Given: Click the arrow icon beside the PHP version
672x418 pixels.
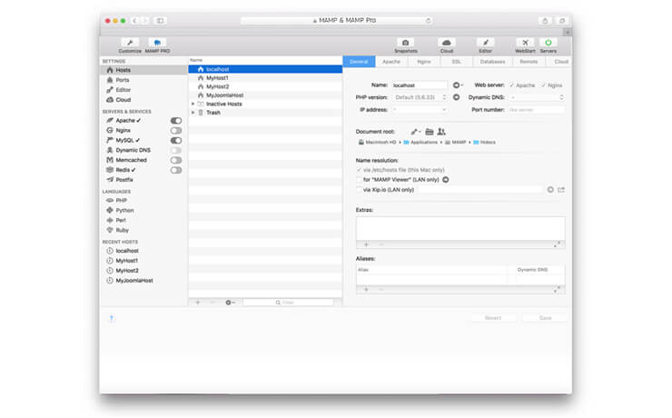Looking at the screenshot, I should [457, 97].
